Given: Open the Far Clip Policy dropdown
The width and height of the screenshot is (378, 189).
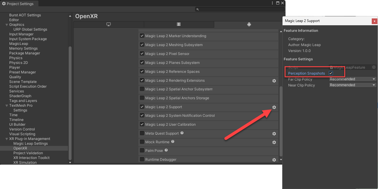Looking at the screenshot, I should (353, 79).
